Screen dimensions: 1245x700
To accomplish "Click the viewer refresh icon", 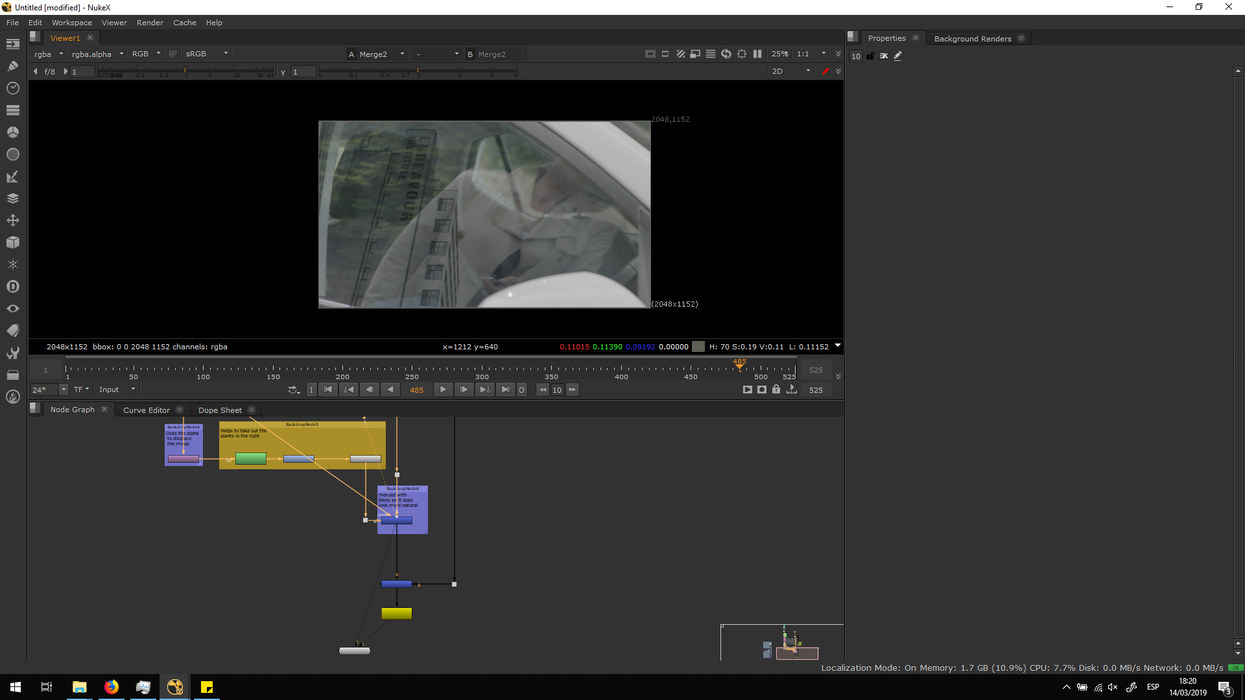I will click(726, 54).
